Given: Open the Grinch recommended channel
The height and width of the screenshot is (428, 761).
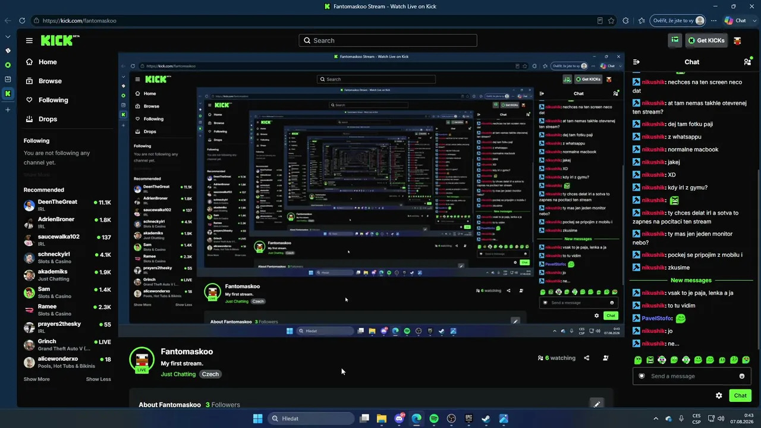Looking at the screenshot, I should [x=67, y=345].
